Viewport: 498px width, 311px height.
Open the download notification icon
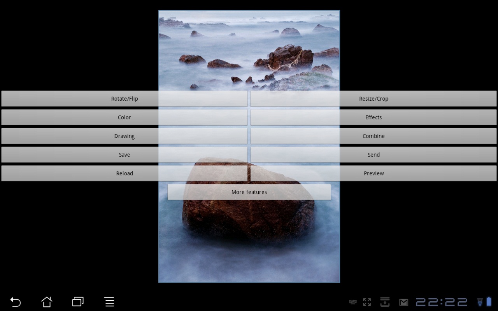(385, 302)
